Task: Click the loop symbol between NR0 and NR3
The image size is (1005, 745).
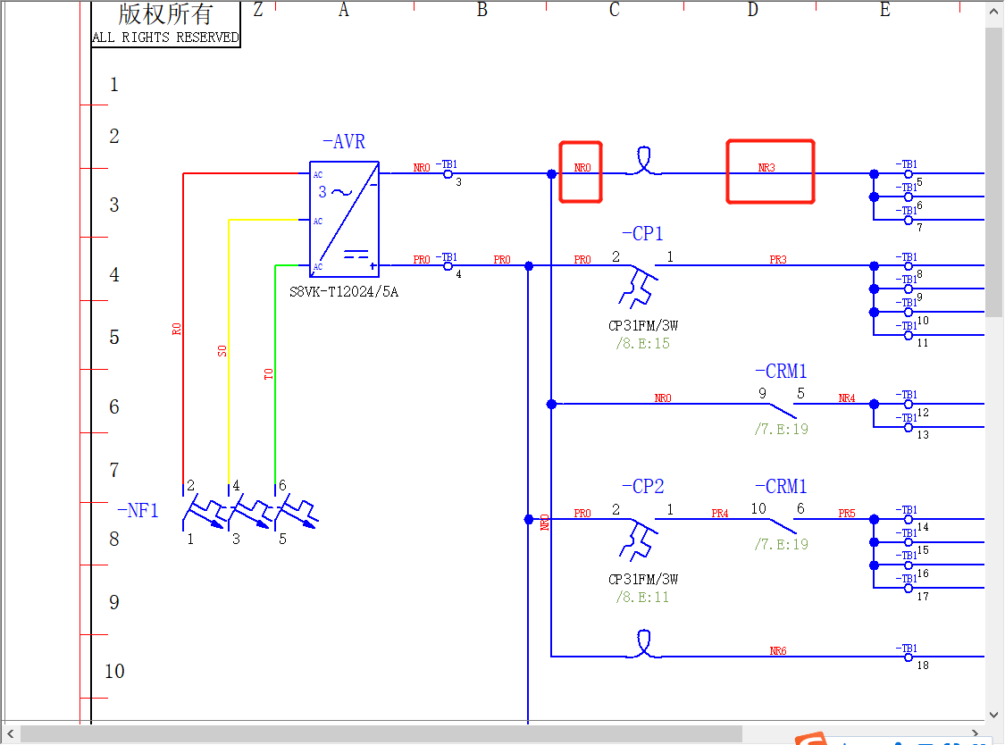Action: pos(643,162)
